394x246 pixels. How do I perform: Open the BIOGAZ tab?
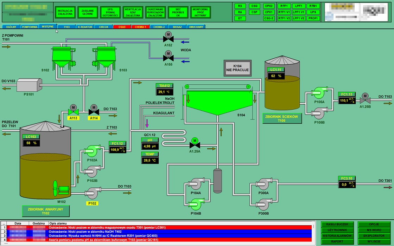point(177,27)
